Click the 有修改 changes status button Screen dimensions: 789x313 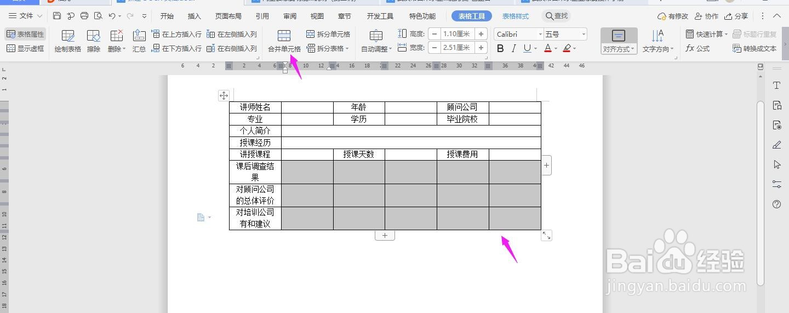click(x=673, y=16)
